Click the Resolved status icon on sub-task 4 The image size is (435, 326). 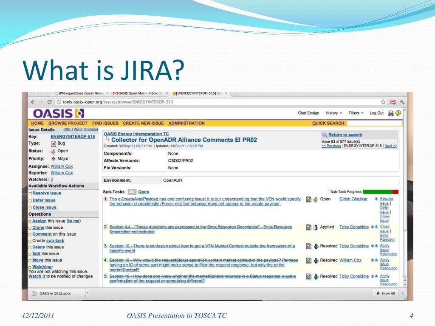pyautogui.click(x=316, y=261)
